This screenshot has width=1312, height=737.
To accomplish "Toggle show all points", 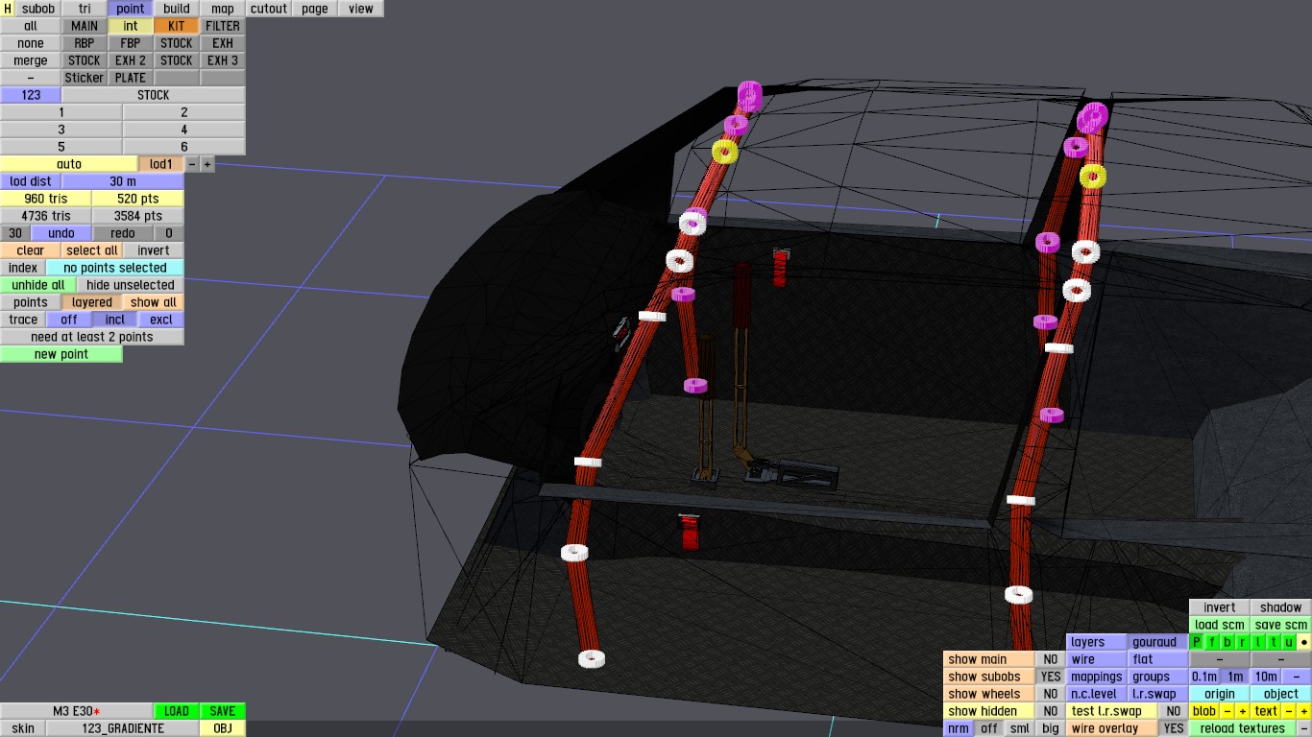I will pyautogui.click(x=154, y=302).
